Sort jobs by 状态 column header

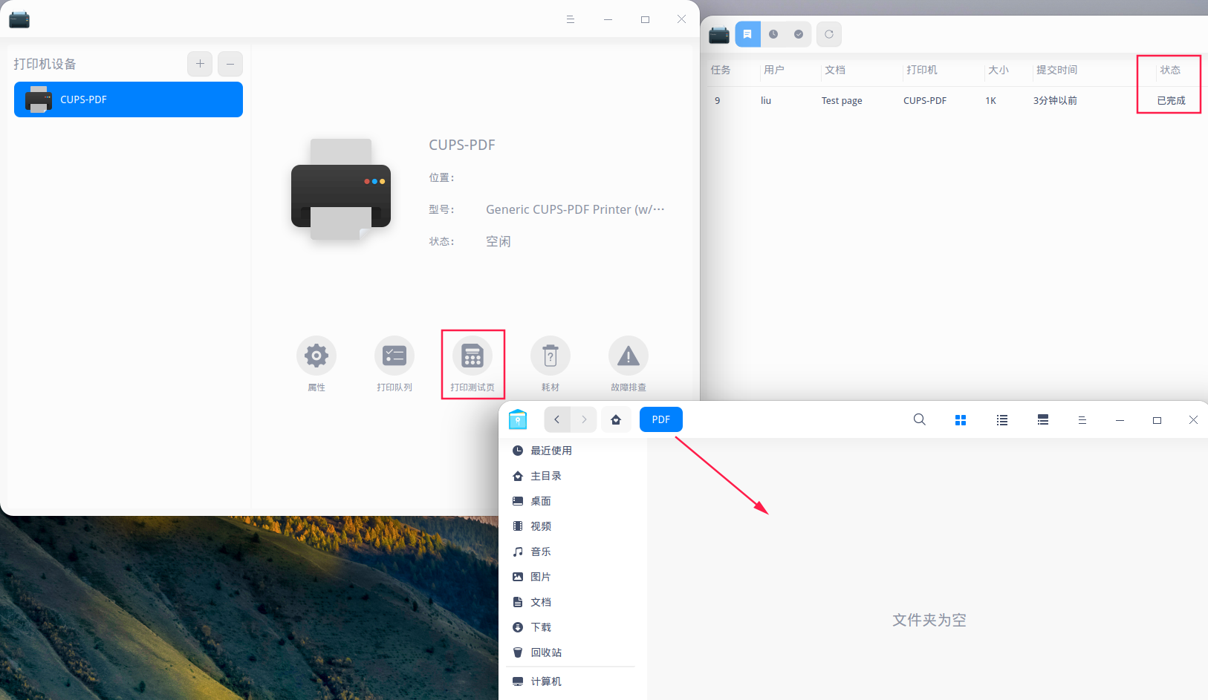coord(1171,70)
